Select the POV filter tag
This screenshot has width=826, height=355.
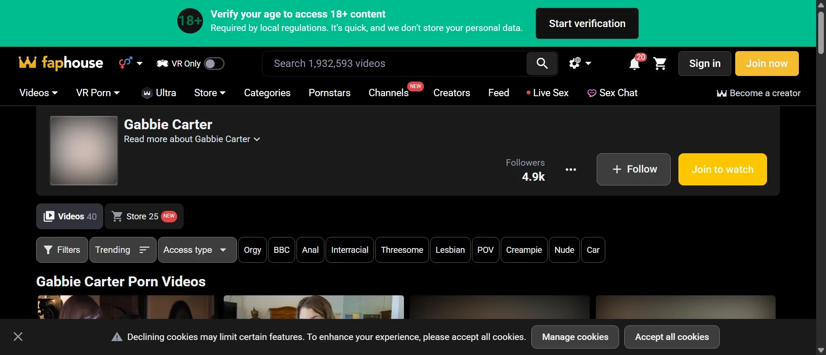pyautogui.click(x=486, y=250)
